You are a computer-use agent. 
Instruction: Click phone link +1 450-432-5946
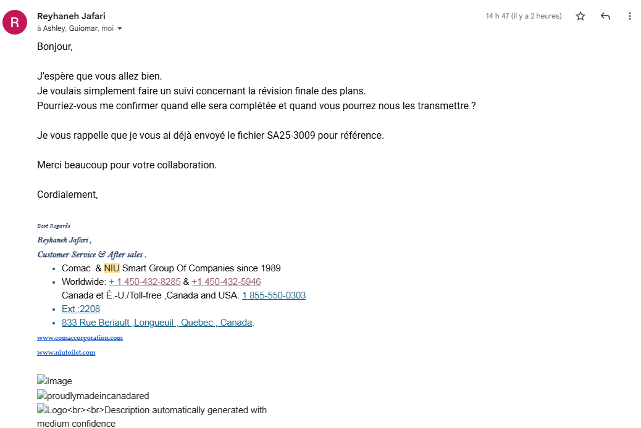[x=226, y=282]
